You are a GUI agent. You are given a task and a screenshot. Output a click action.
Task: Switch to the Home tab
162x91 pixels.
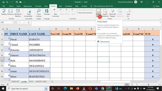11,6
